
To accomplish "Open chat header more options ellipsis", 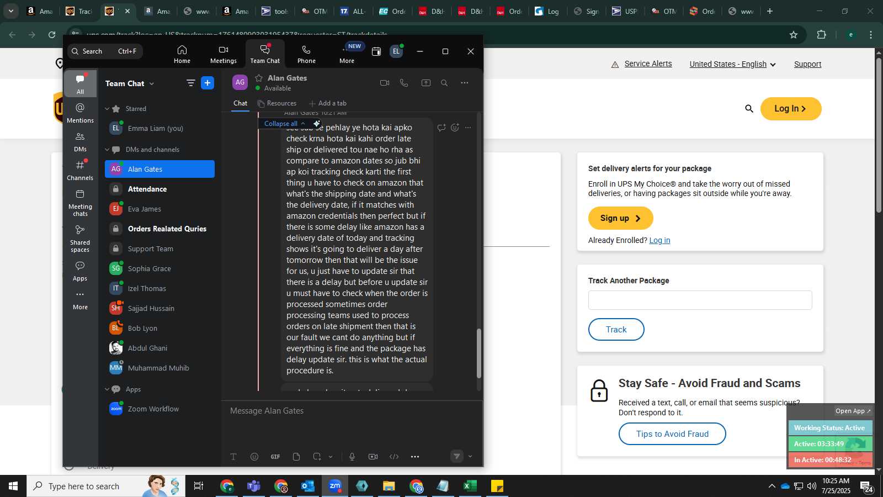I will [465, 83].
